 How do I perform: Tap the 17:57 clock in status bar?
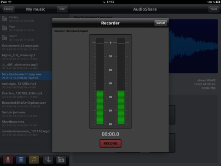tap(110, 2)
